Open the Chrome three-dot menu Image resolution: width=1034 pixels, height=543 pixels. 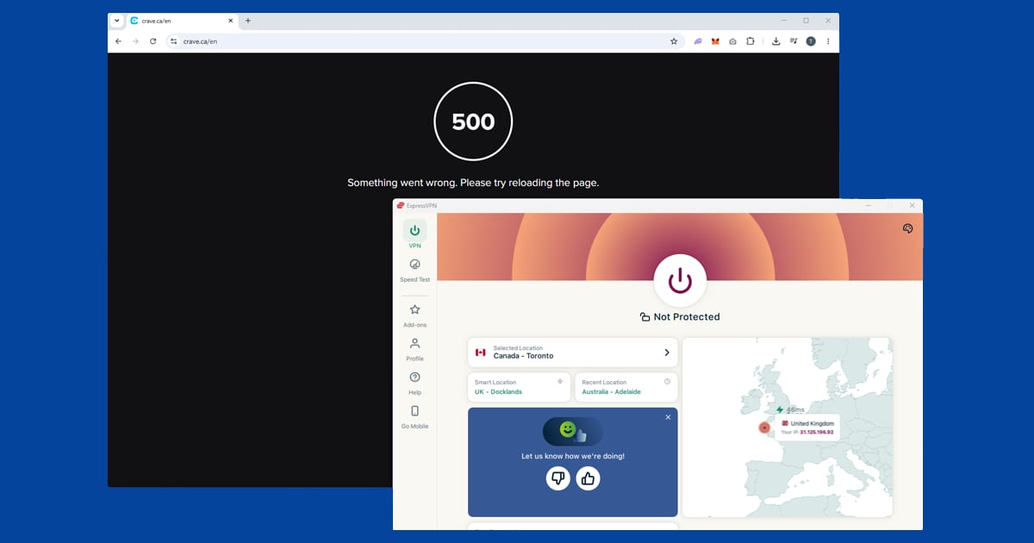tap(828, 41)
